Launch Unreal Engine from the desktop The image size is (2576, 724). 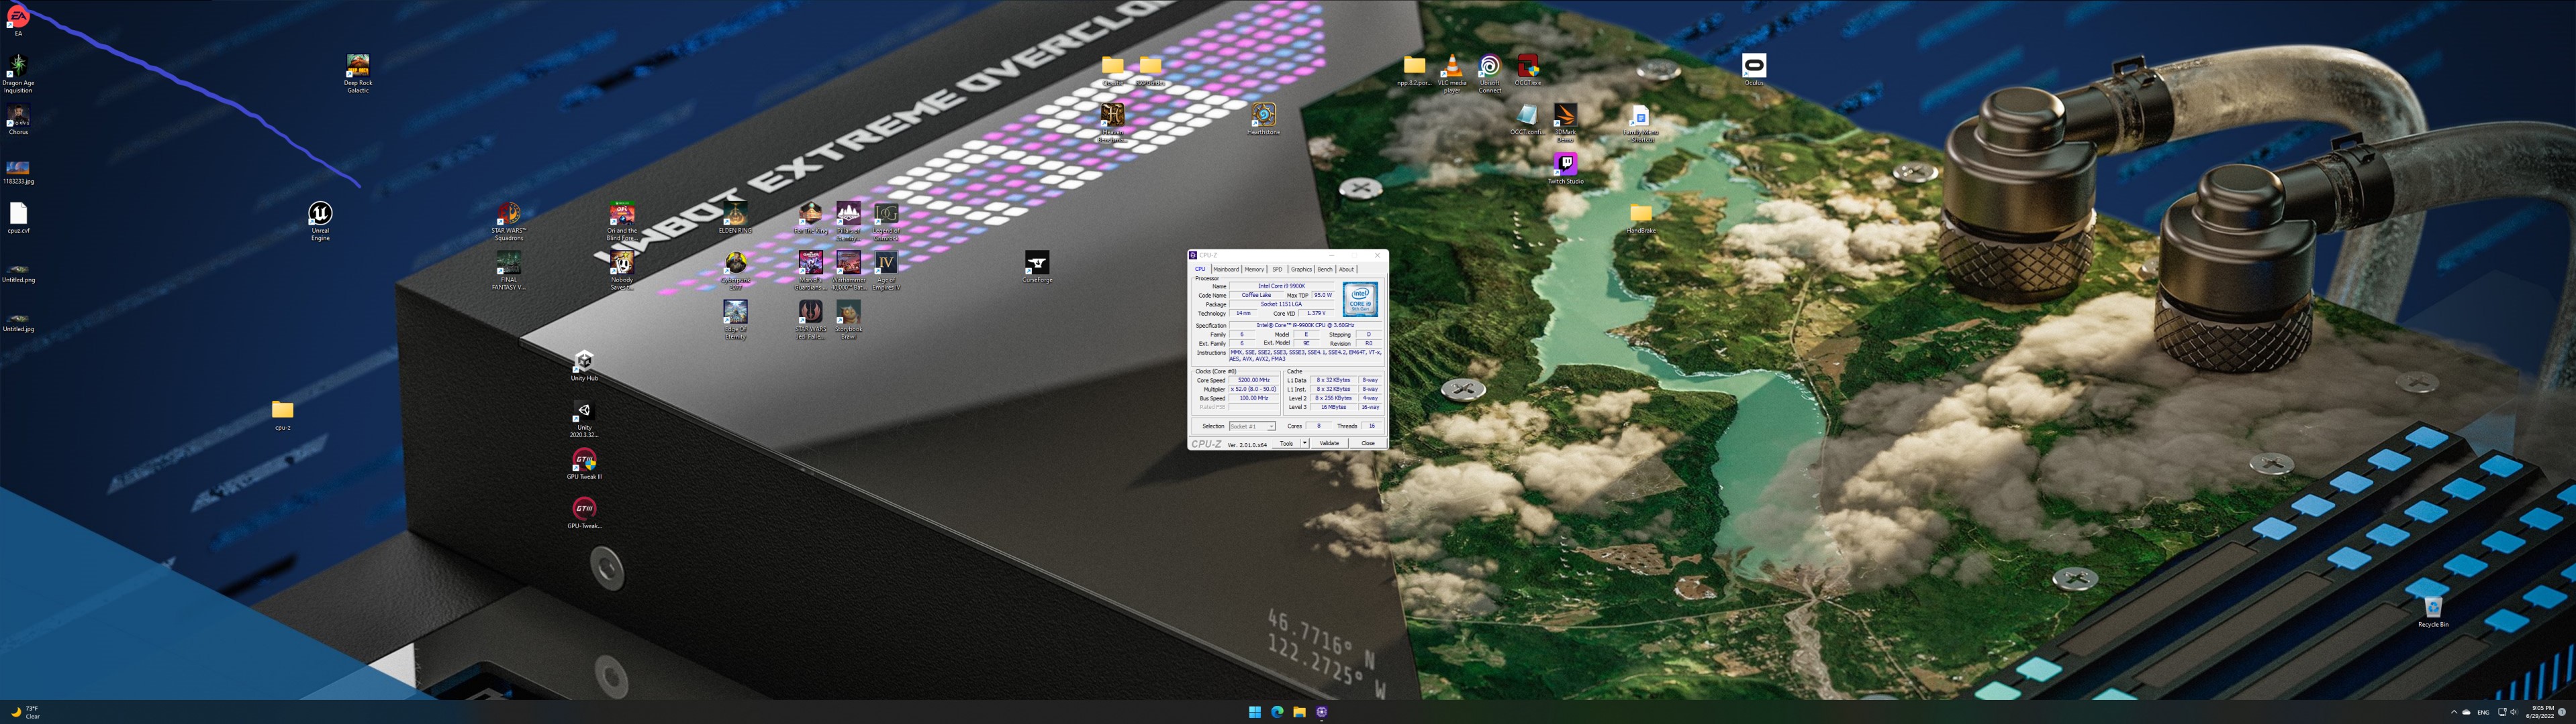320,222
